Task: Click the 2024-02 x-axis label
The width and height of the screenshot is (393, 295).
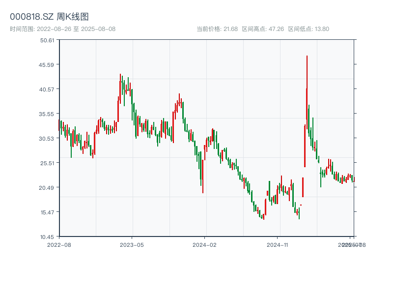Action: pos(204,245)
